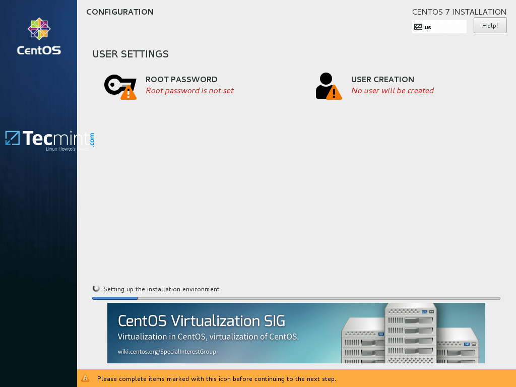The height and width of the screenshot is (387, 516).
Task: Click the installation progress bar
Action: click(296, 298)
